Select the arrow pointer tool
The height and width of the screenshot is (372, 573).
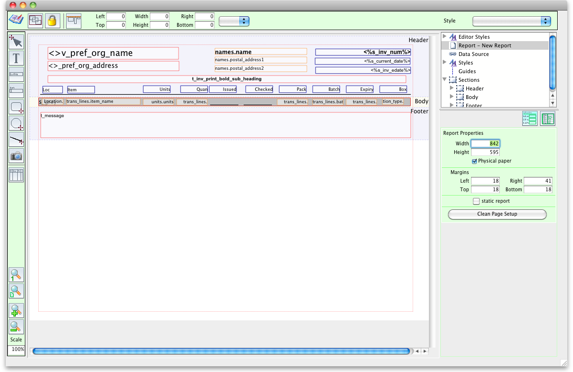[x=16, y=42]
